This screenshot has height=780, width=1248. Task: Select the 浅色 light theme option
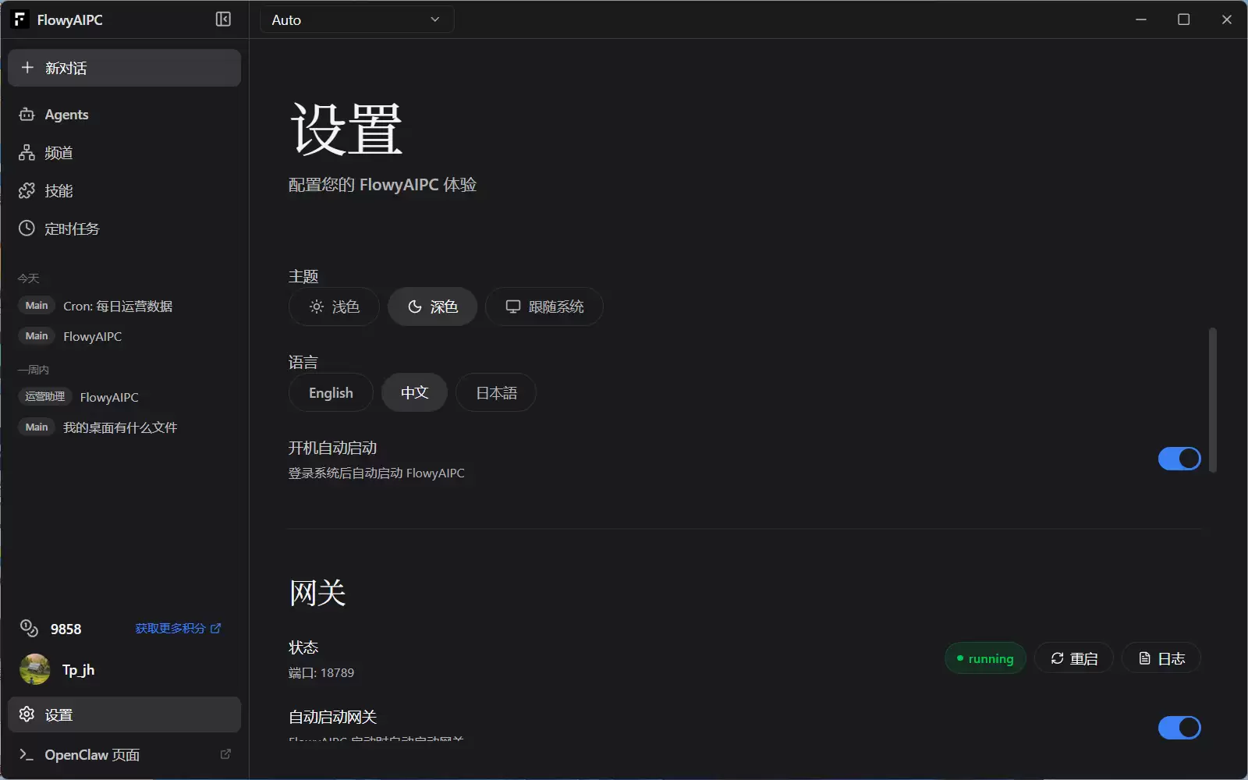point(334,307)
